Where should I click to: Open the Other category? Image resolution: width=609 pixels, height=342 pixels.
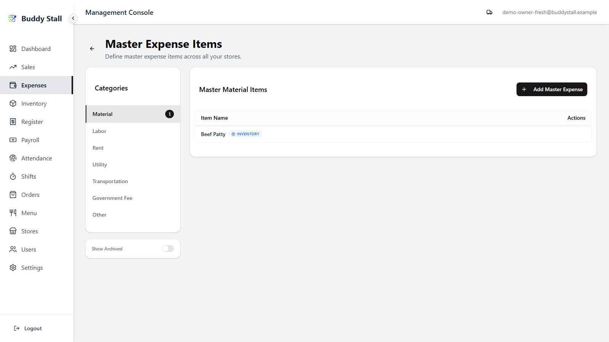click(133, 215)
